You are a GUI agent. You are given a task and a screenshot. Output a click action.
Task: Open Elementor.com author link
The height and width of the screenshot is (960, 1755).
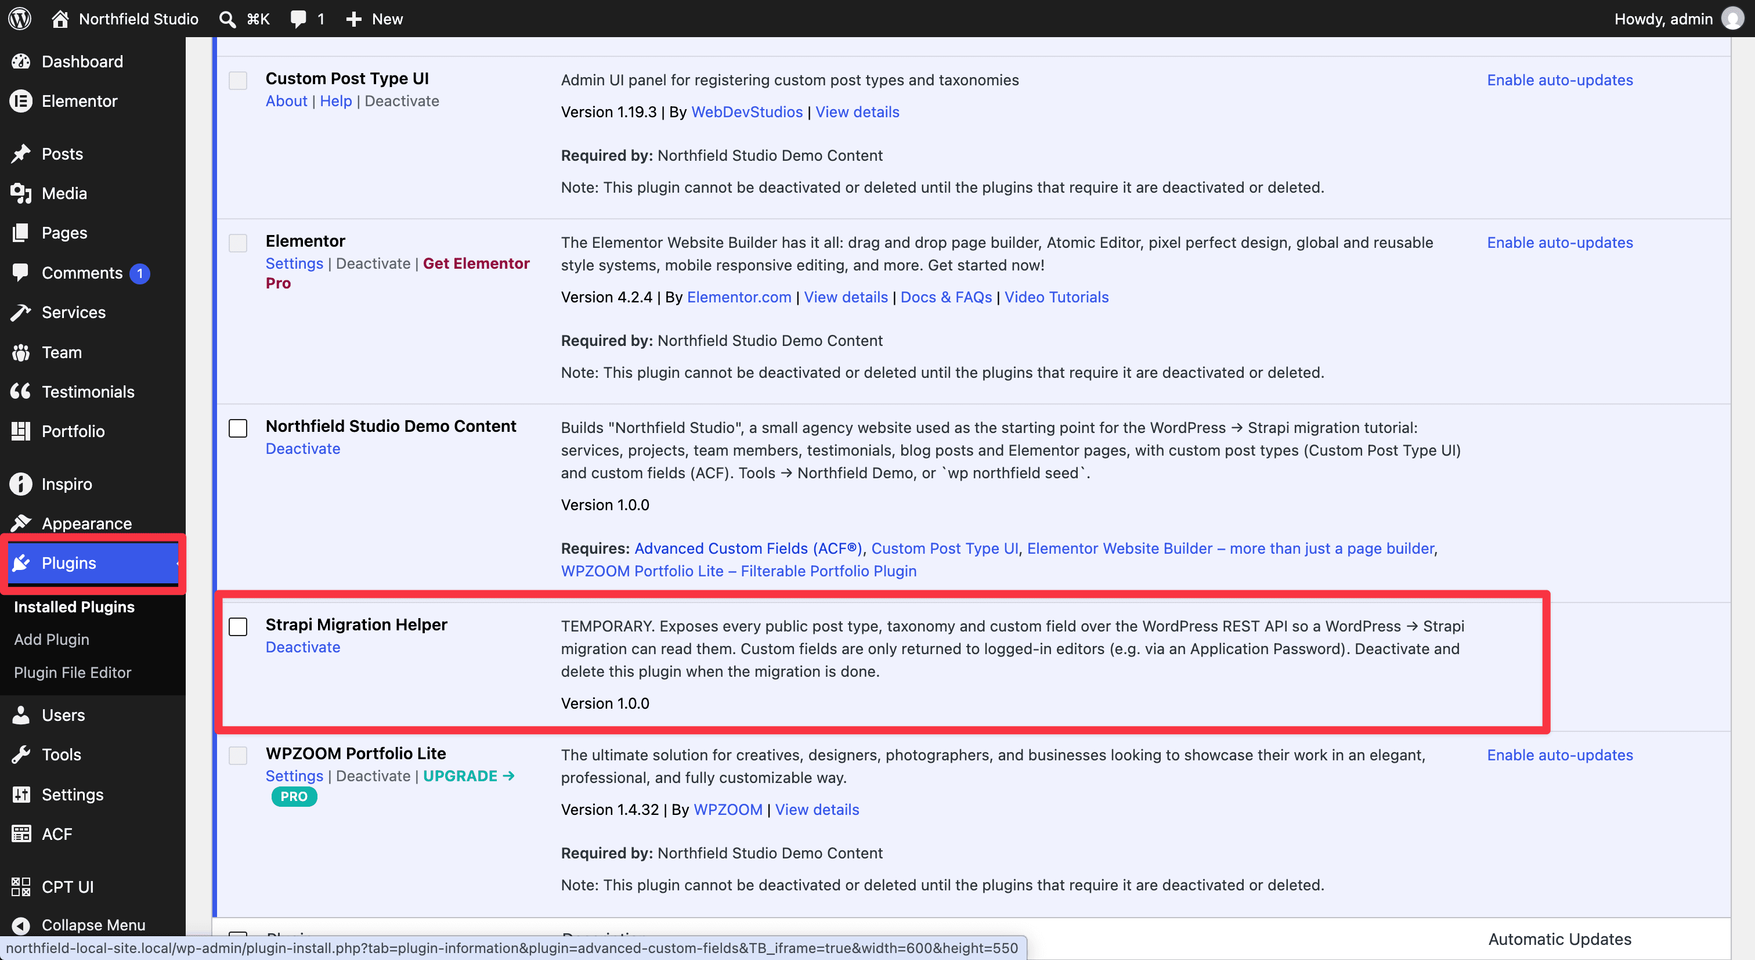(739, 297)
